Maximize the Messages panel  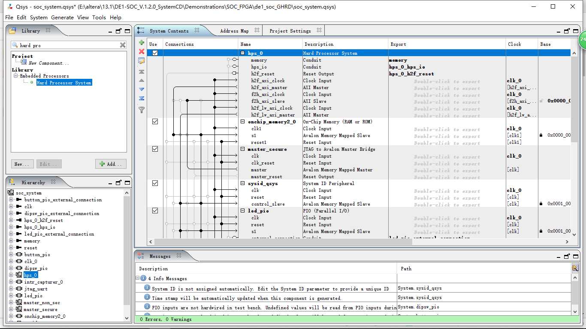coord(576,256)
